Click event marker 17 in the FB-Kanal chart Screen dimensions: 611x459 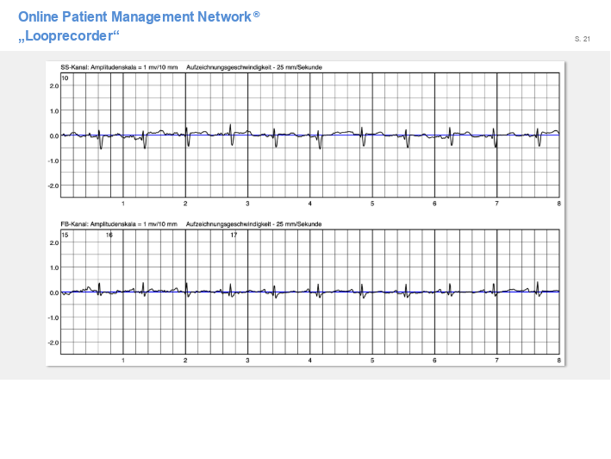click(x=234, y=235)
